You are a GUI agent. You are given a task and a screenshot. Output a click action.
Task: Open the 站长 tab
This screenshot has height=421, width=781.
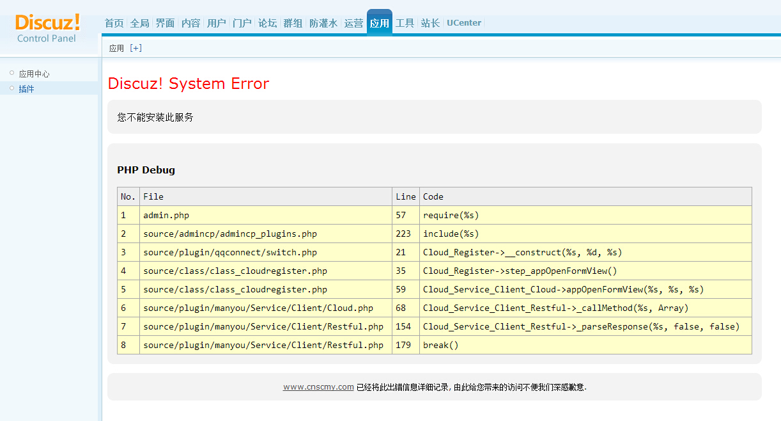[x=431, y=23]
